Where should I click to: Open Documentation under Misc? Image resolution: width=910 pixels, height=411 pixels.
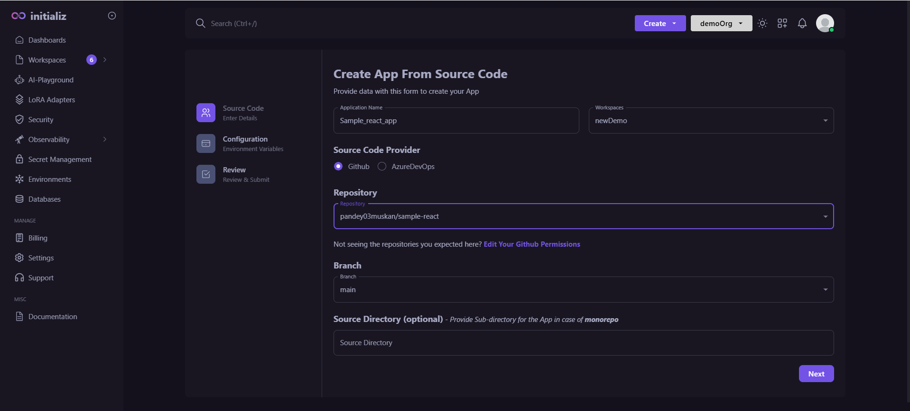pos(53,317)
